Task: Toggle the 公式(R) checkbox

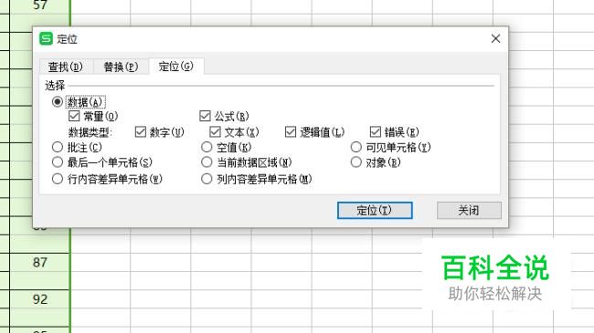Action: pos(205,116)
